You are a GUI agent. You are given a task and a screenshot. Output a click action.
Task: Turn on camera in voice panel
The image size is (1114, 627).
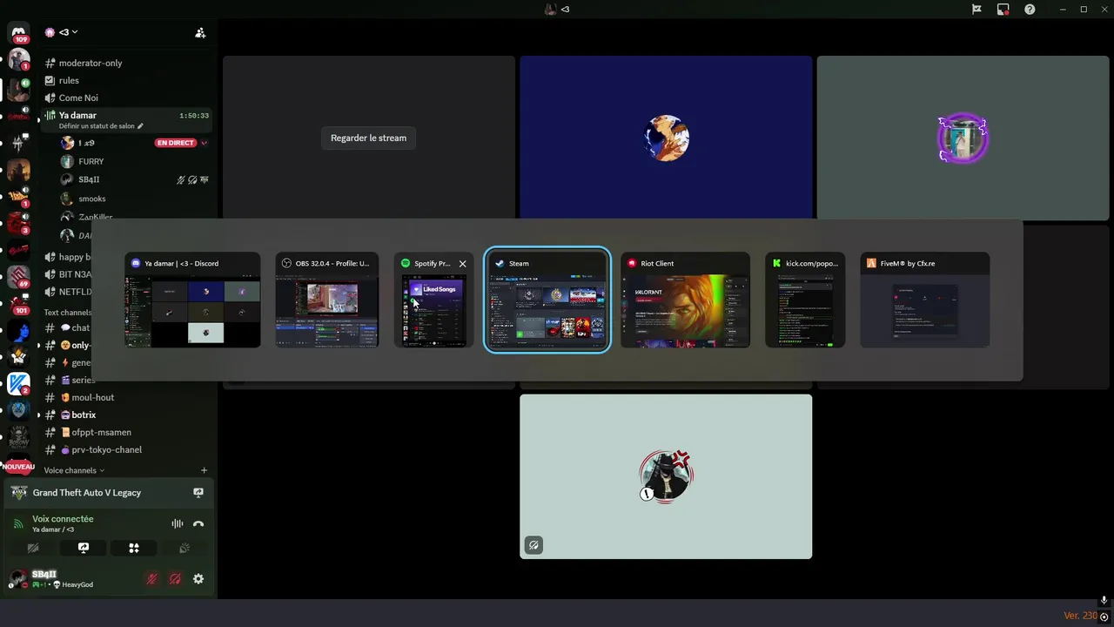click(x=33, y=549)
